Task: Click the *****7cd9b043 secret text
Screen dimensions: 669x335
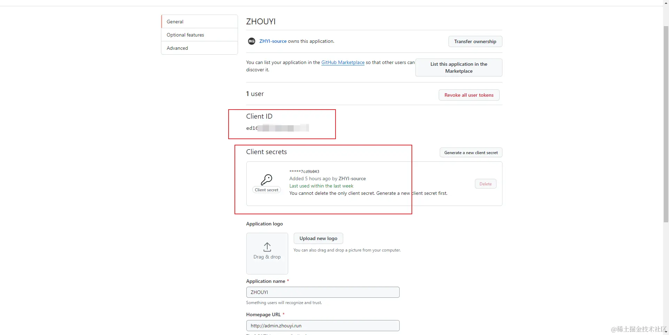Action: click(304, 172)
